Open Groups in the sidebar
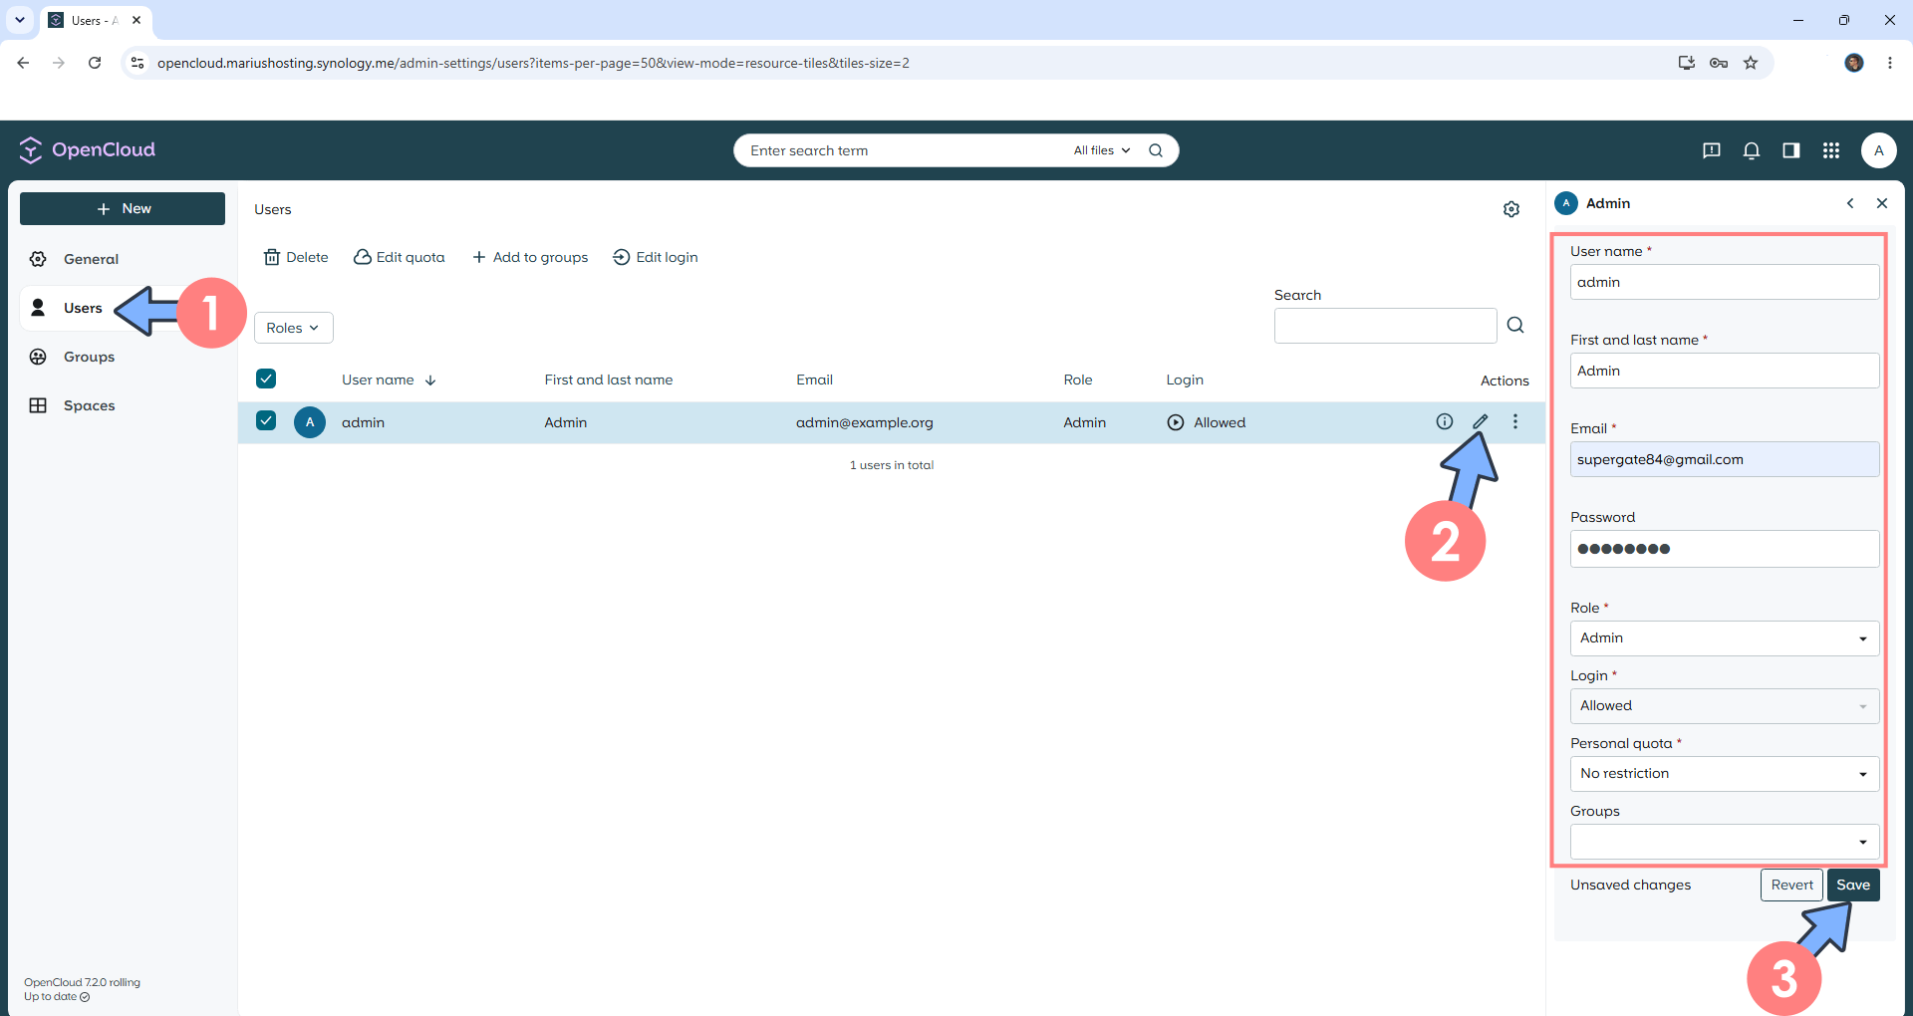1913x1016 pixels. (x=123, y=357)
